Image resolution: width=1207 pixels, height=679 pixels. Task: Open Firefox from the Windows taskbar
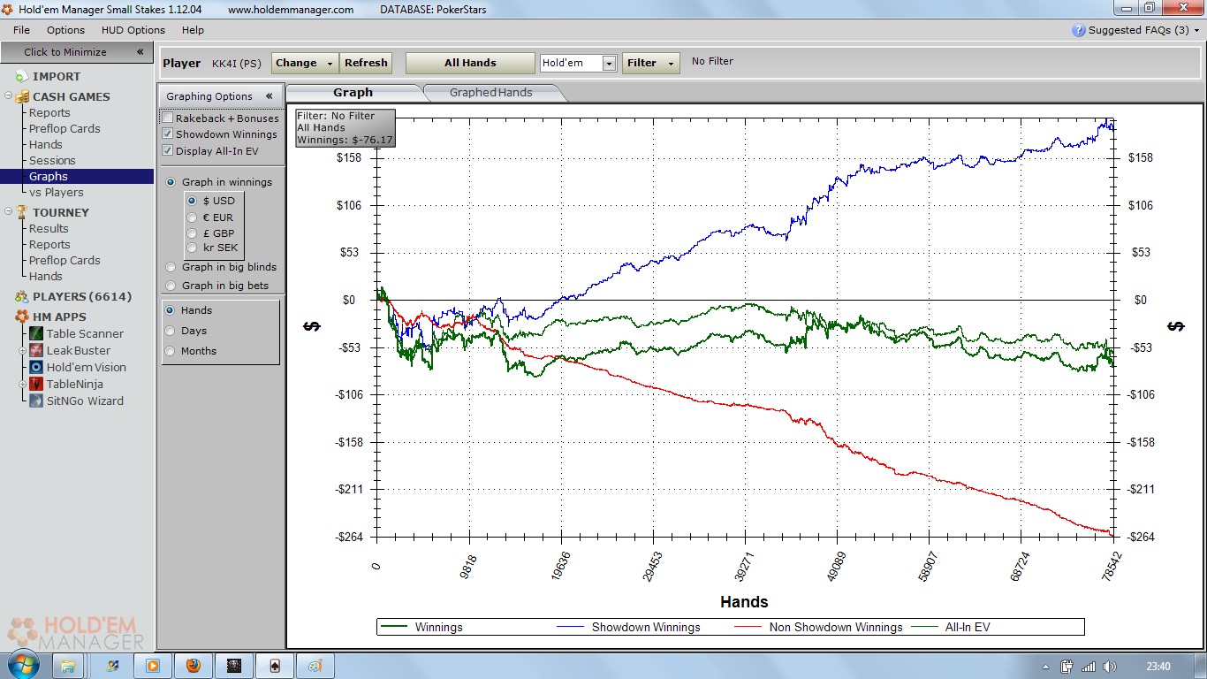(x=194, y=666)
